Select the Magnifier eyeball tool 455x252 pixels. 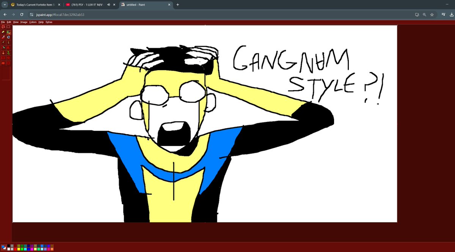[8, 37]
